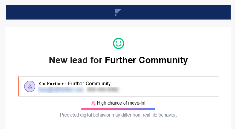Click the green smiley face icon
The width and height of the screenshot is (235, 129).
tap(118, 43)
